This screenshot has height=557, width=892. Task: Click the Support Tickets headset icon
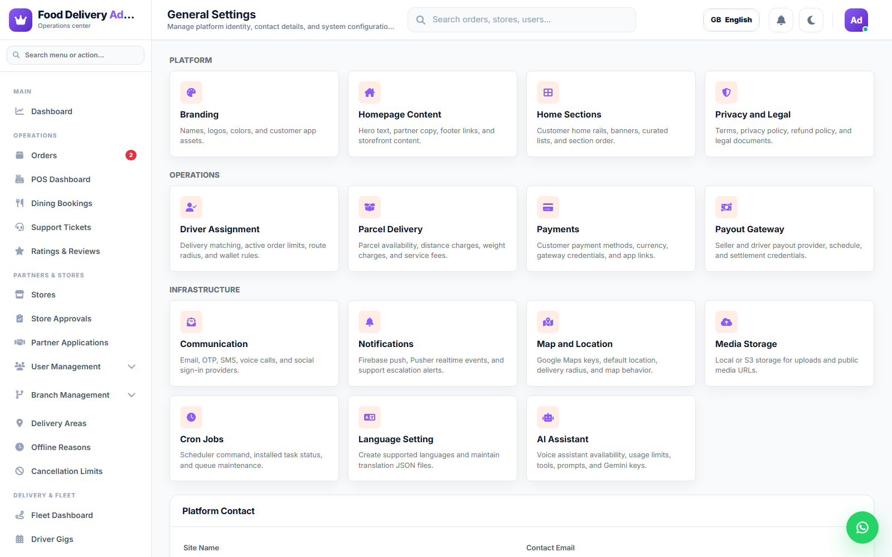point(20,227)
